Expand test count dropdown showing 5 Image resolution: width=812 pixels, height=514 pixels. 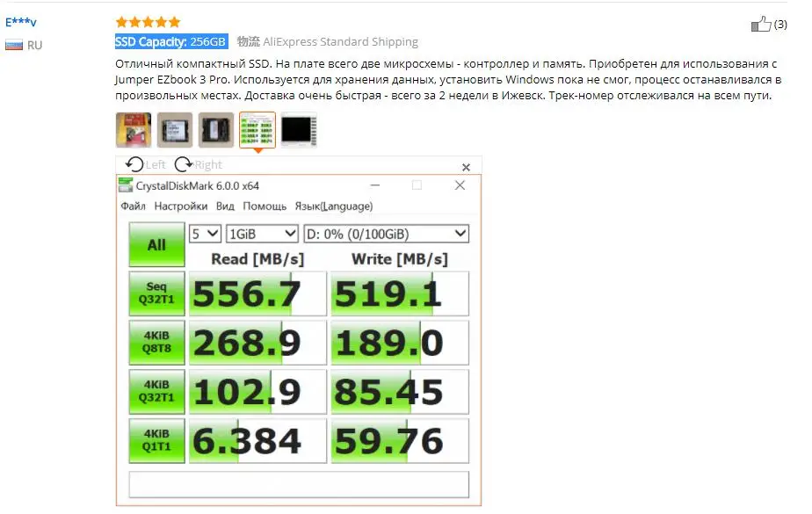[x=205, y=234]
